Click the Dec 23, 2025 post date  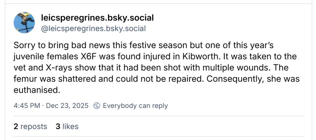(67, 106)
